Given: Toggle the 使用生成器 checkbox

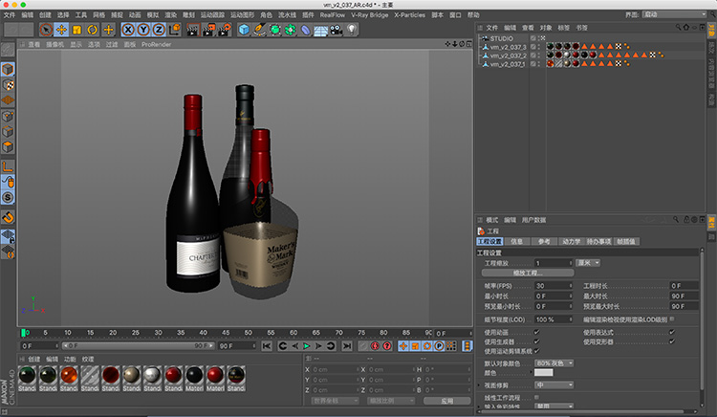Looking at the screenshot, I should [536, 341].
